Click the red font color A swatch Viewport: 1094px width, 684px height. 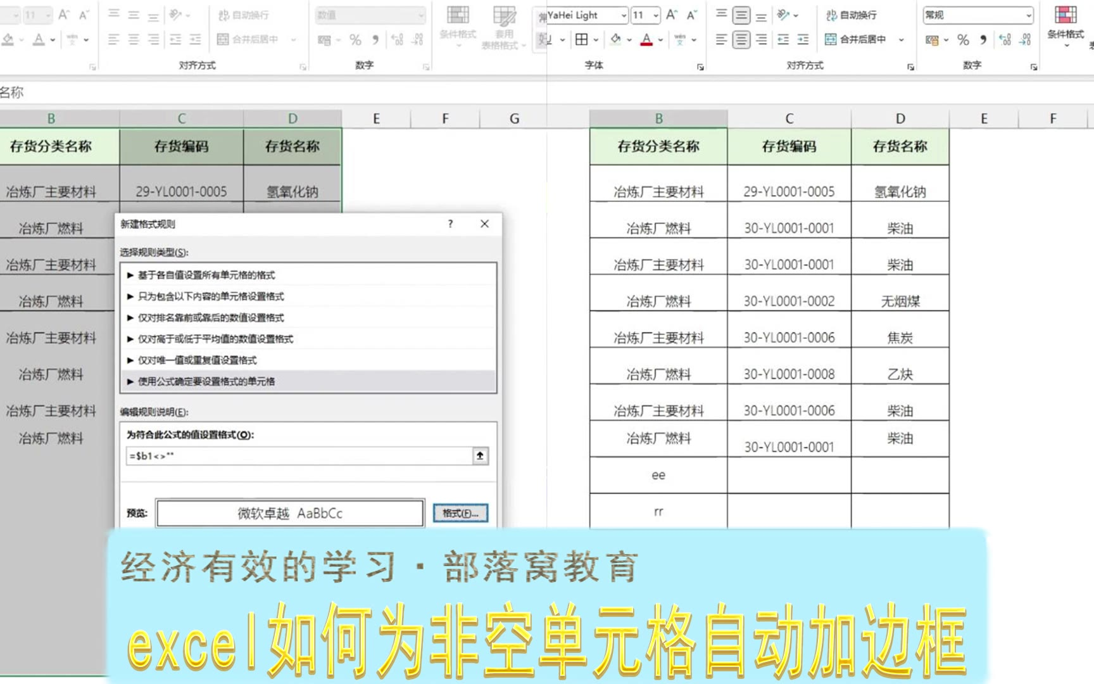tap(646, 40)
